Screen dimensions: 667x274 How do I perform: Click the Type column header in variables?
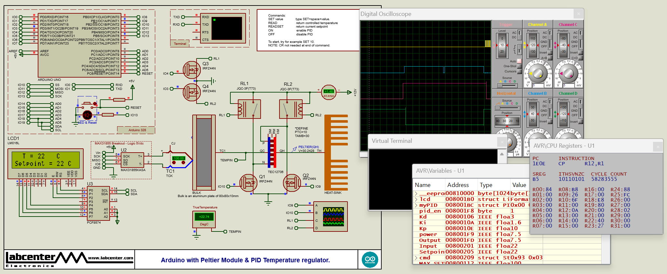pyautogui.click(x=486, y=185)
